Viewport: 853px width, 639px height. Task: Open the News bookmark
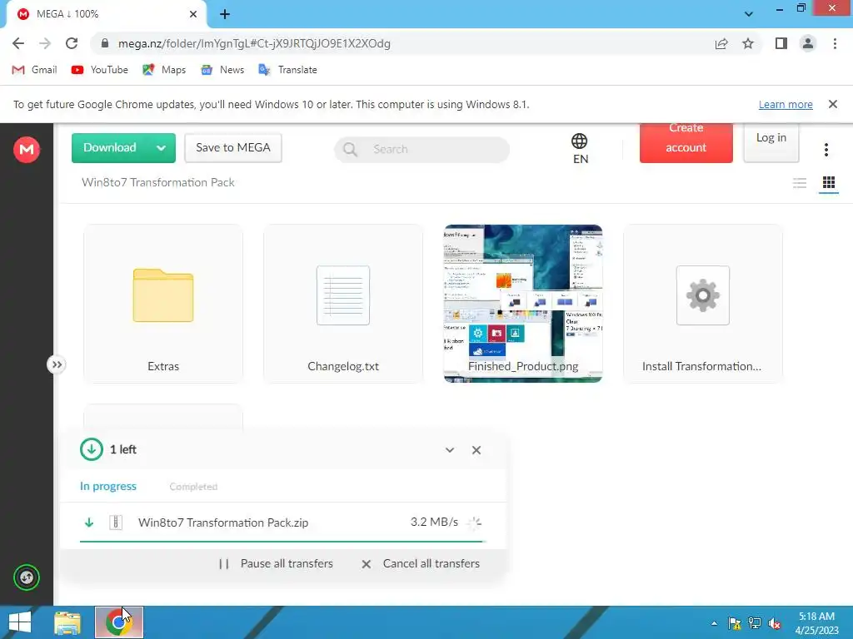pyautogui.click(x=222, y=70)
